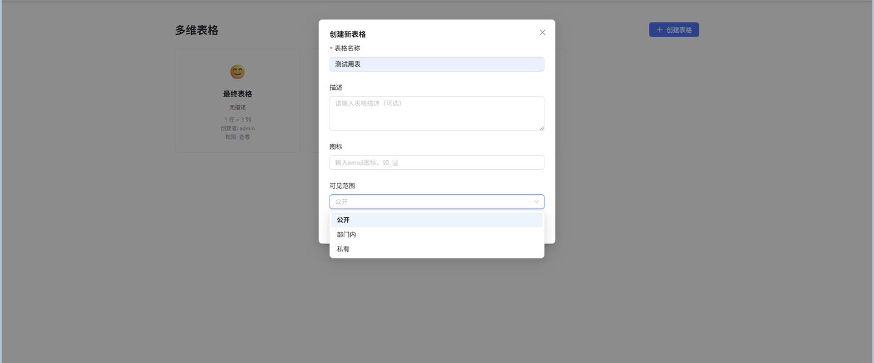Click the 权限: 查看 text on the card
Screen dimensions: 874x363
tap(237, 137)
